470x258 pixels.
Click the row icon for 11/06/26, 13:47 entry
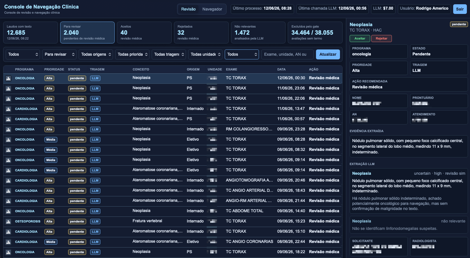(8, 109)
